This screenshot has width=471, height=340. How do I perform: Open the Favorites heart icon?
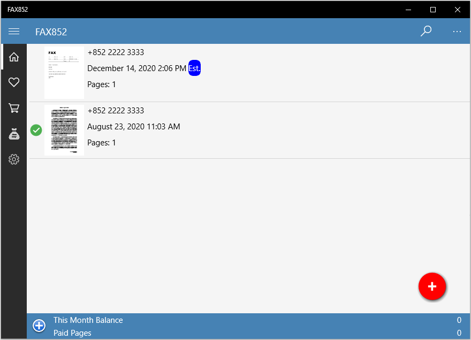[14, 82]
